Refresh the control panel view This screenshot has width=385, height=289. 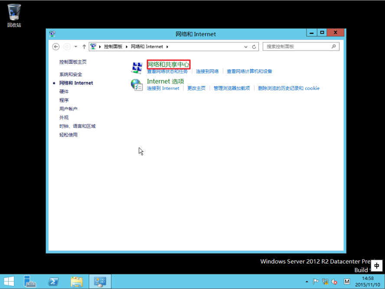254,47
